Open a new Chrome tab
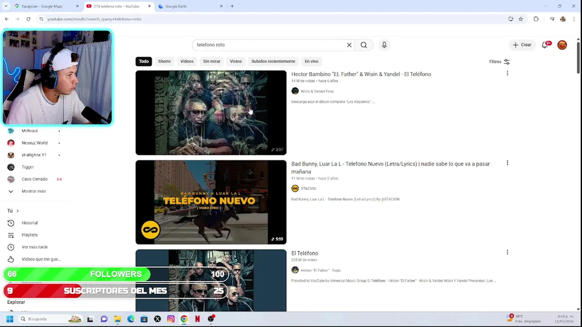The width and height of the screenshot is (582, 327). [232, 6]
